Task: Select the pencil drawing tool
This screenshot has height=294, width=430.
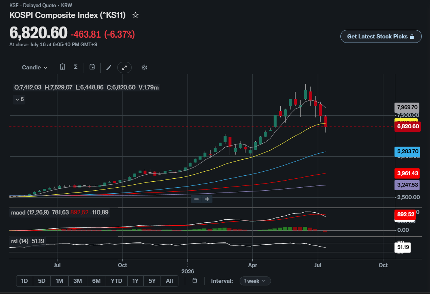Action: pyautogui.click(x=109, y=68)
